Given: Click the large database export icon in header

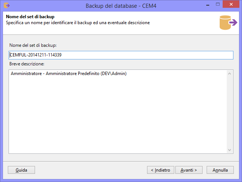Looking at the screenshot, I should [x=228, y=23].
